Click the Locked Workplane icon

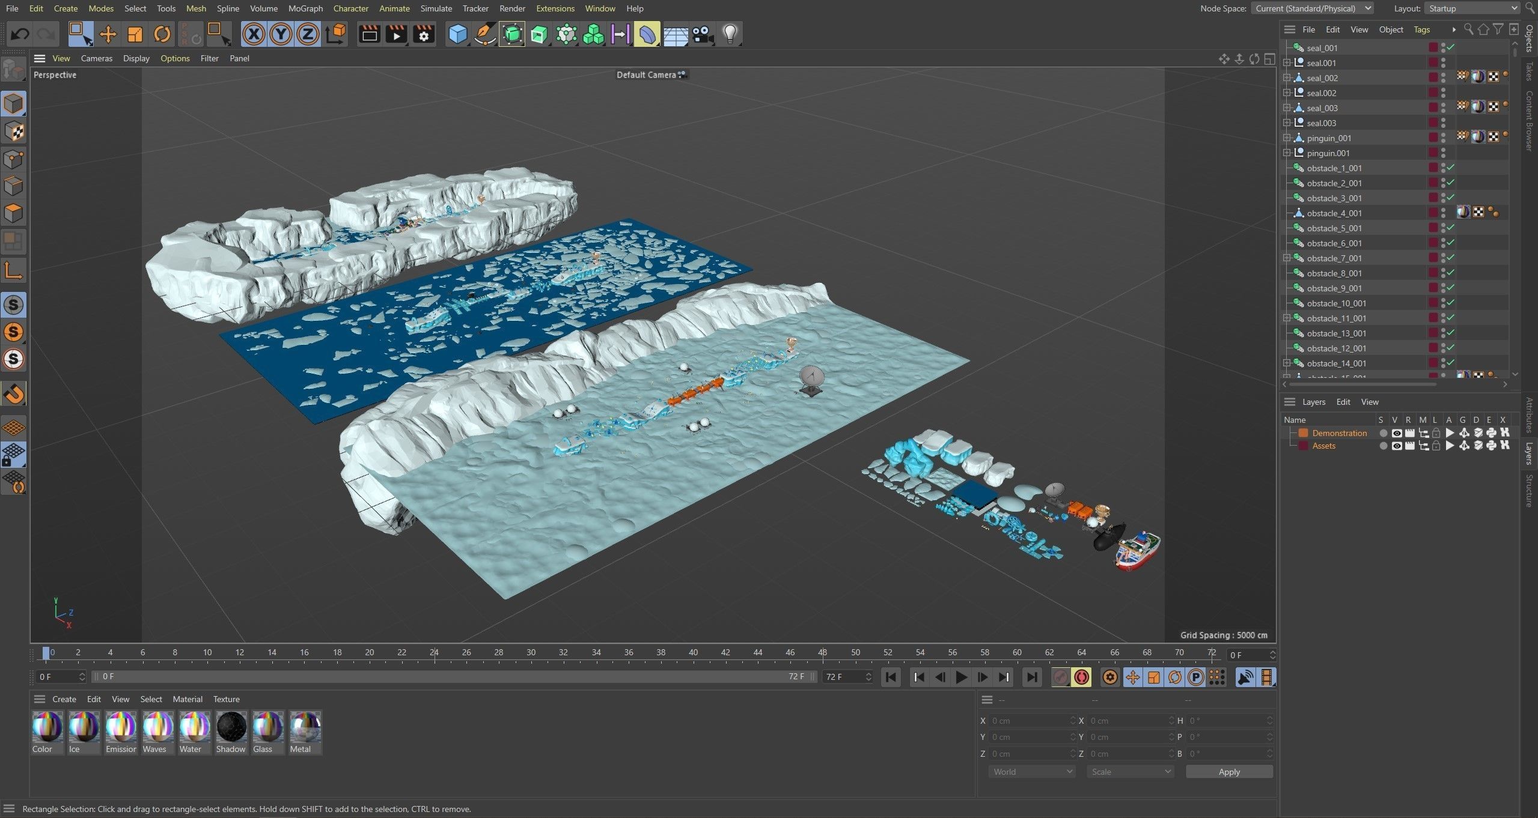coord(13,455)
